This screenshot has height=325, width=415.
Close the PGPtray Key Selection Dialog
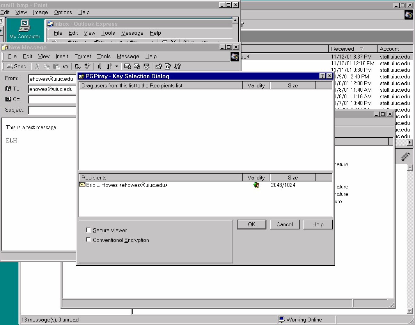point(329,76)
